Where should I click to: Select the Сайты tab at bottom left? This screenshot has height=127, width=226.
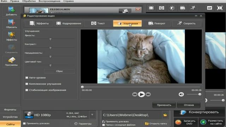point(10,124)
